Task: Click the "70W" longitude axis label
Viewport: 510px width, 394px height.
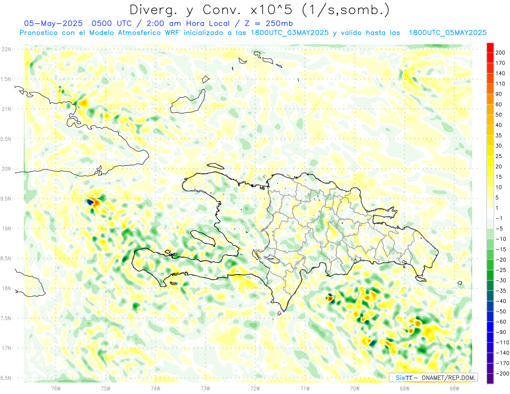Action: (x=354, y=388)
